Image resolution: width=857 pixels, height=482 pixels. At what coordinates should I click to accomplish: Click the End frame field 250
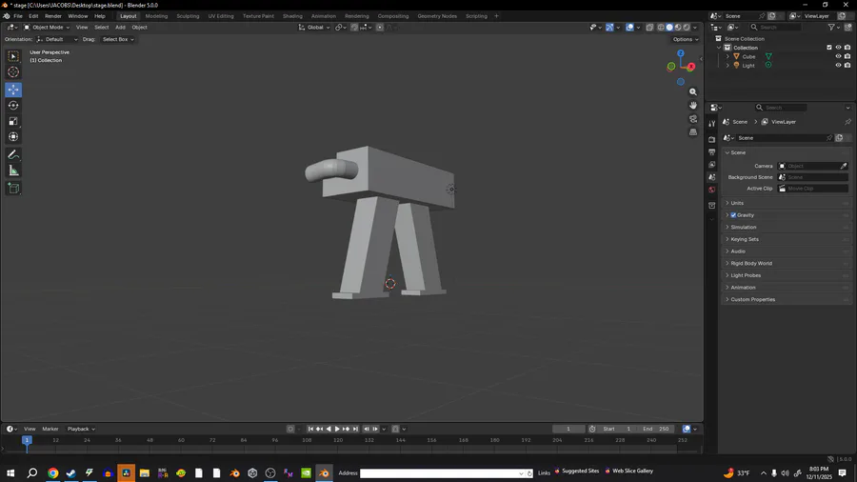coord(656,429)
